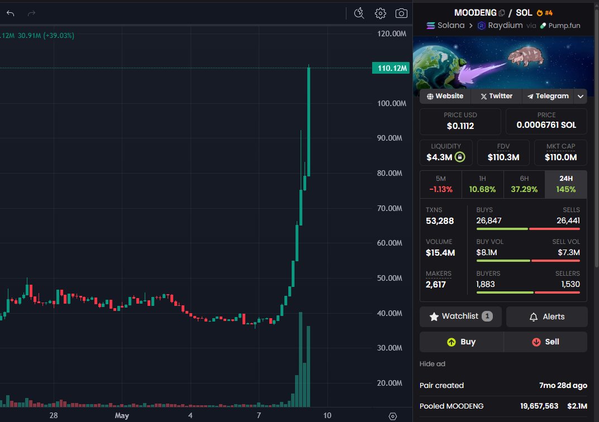Click the +39.03% change readout
The width and height of the screenshot is (599, 422).
pyautogui.click(x=59, y=36)
